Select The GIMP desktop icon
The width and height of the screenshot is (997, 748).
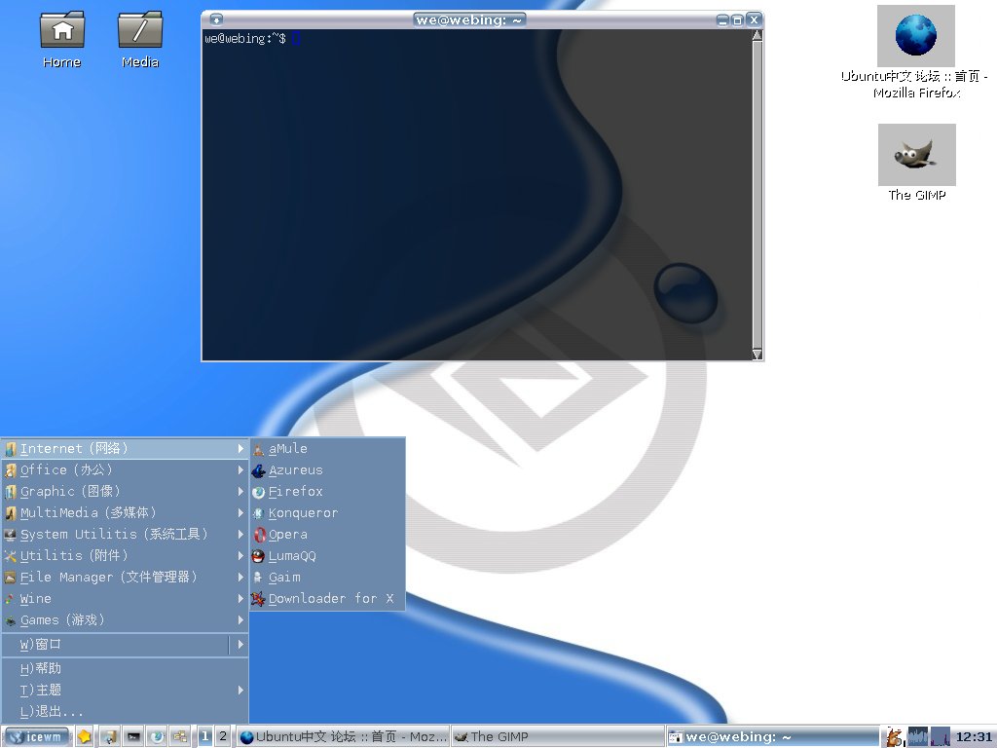click(917, 155)
